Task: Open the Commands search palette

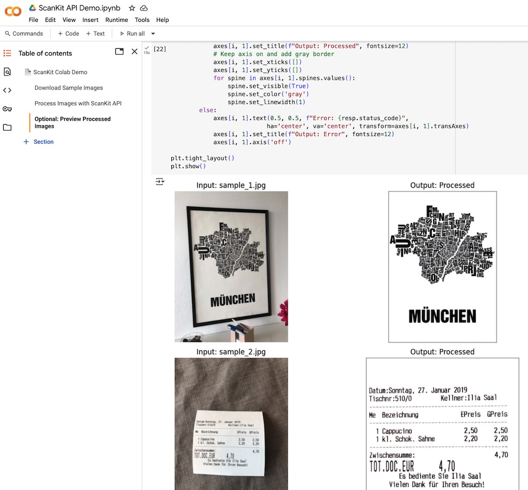Action: pyautogui.click(x=24, y=33)
